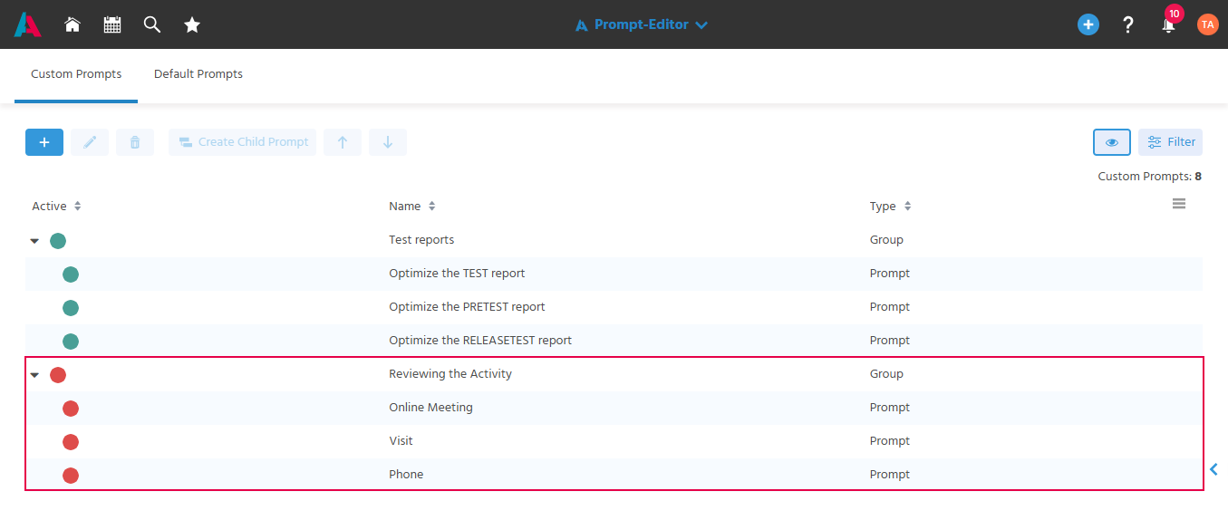The width and height of the screenshot is (1228, 520).
Task: Move the prompt up with arrow button
Action: pos(343,142)
